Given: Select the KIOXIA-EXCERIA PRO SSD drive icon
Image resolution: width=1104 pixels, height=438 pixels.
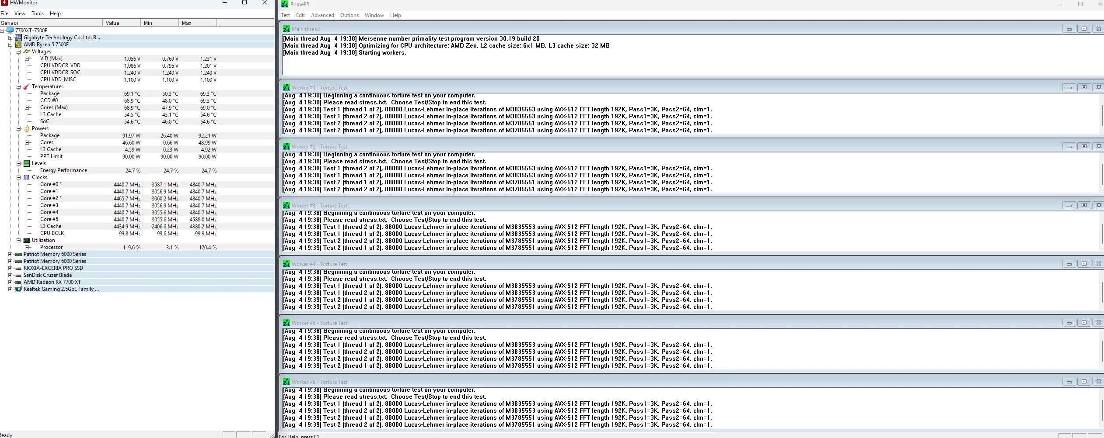Looking at the screenshot, I should pyautogui.click(x=18, y=268).
